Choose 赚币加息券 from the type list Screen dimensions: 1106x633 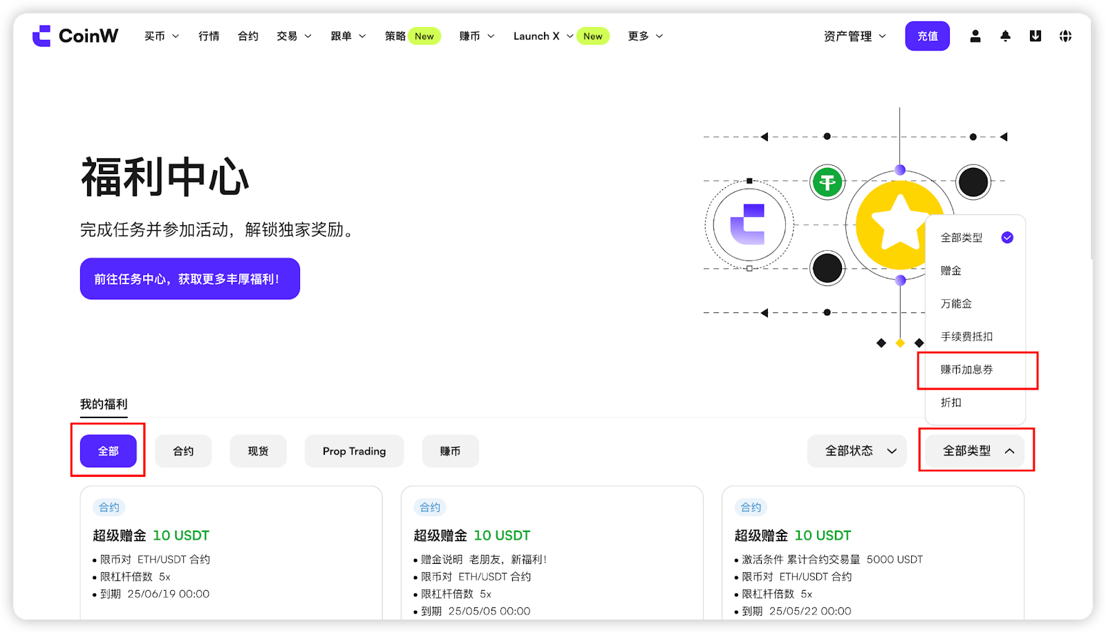point(975,370)
